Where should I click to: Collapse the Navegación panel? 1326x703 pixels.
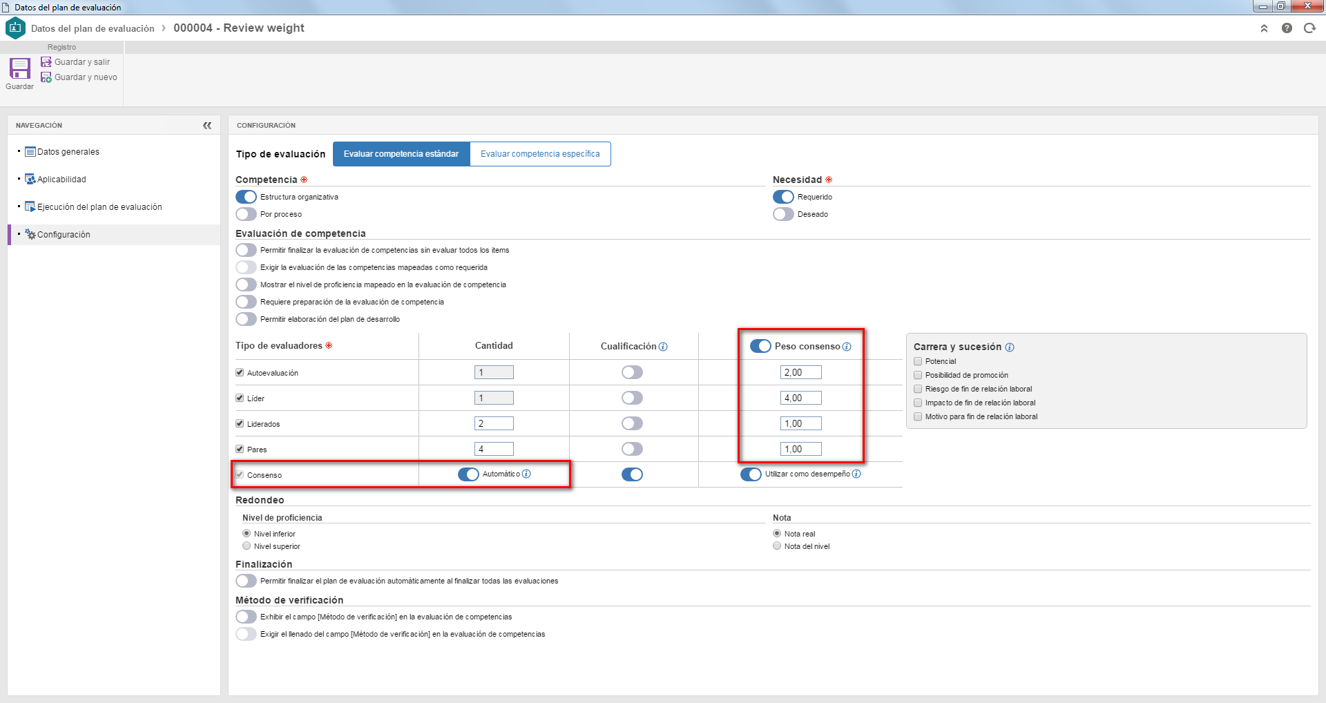pos(207,125)
